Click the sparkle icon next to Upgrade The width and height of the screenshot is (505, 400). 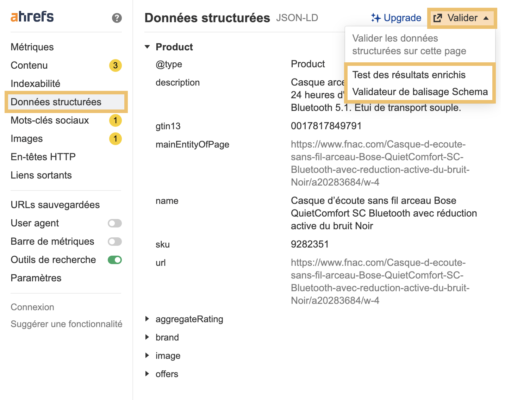click(x=375, y=18)
